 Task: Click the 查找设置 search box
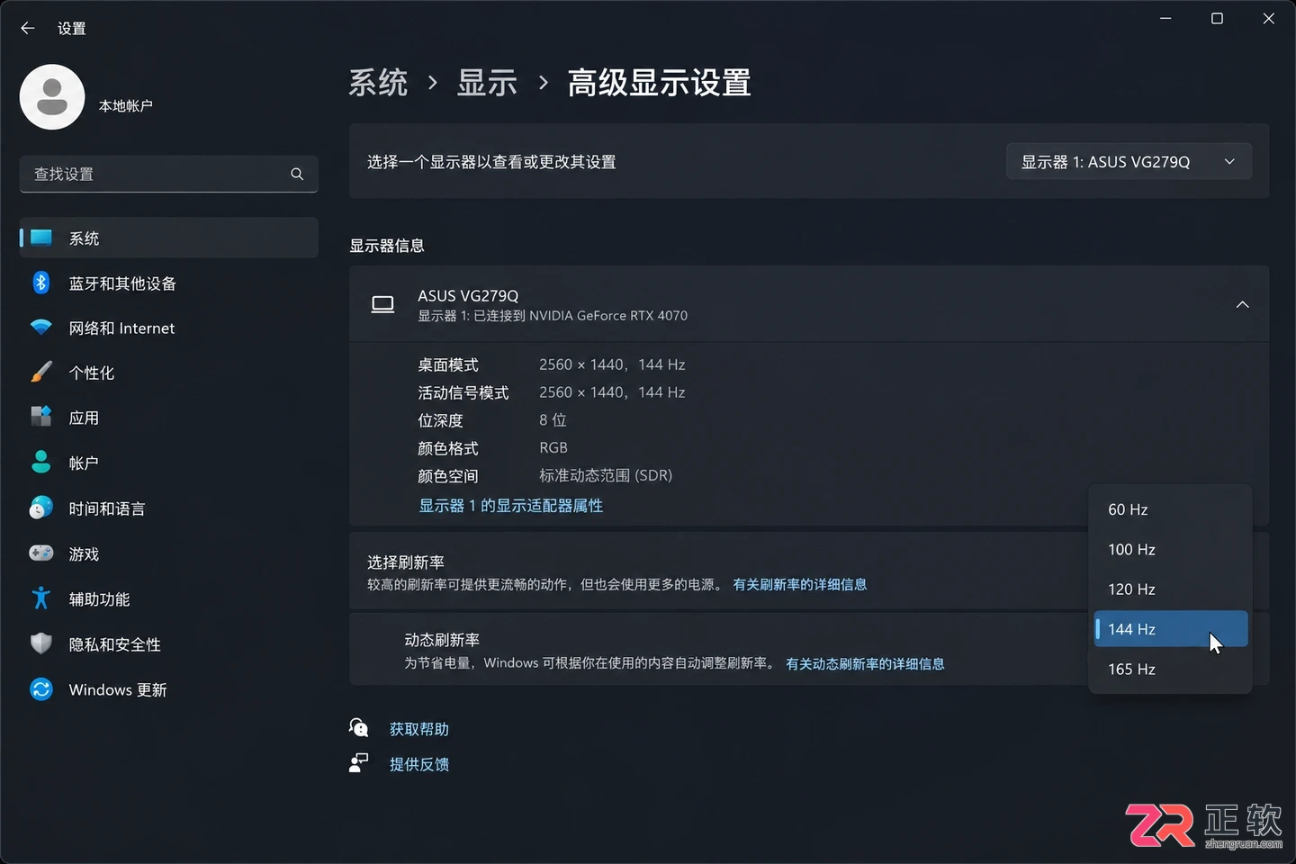tap(169, 174)
